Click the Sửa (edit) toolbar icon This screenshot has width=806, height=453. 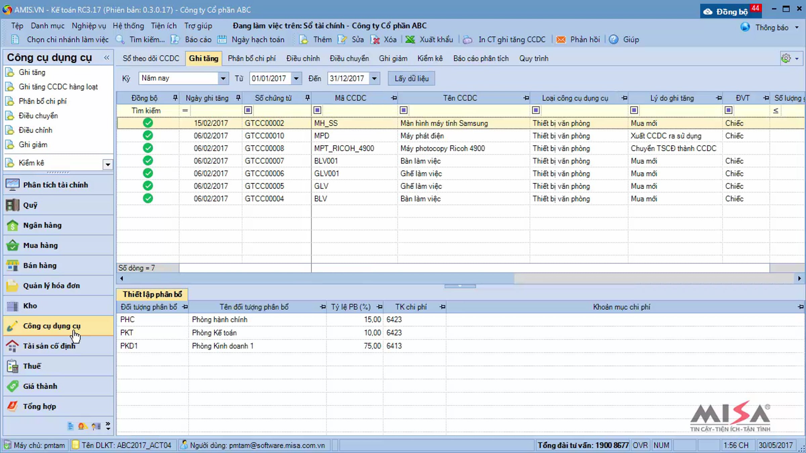[342, 40]
